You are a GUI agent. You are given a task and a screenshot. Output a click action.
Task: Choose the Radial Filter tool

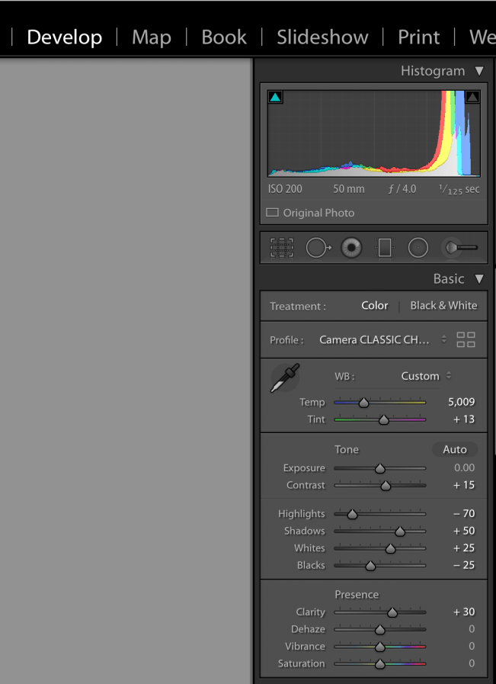[x=418, y=248]
